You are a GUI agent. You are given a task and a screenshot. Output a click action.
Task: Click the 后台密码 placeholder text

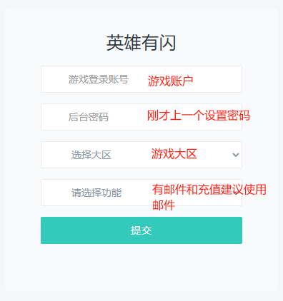point(89,117)
